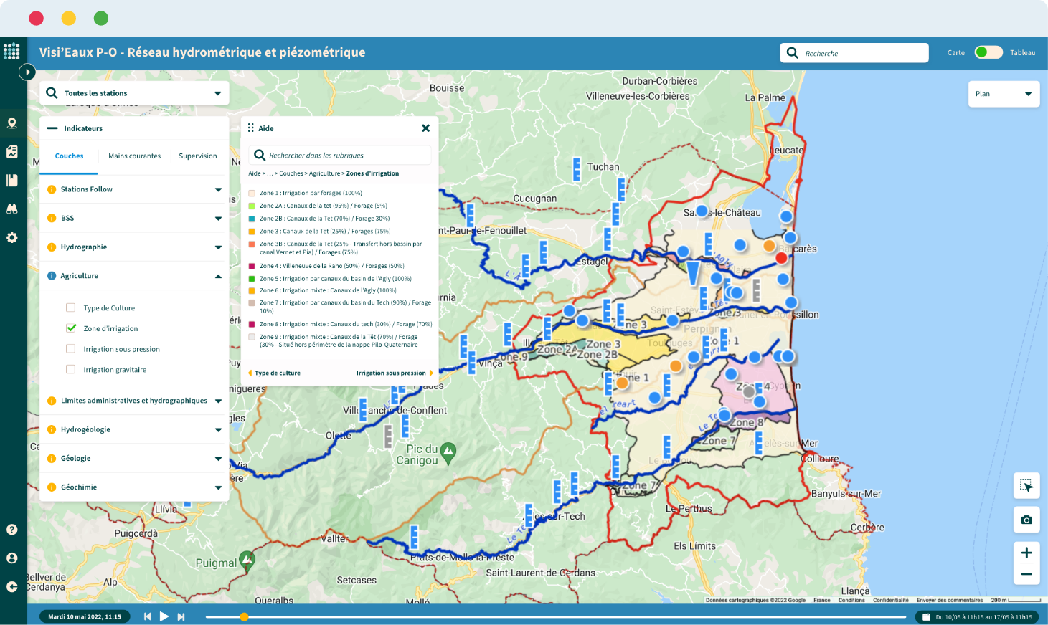Viewport: 1048px width, 625px height.
Task: Click the info icon beside Géochimie
Action: 52,487
